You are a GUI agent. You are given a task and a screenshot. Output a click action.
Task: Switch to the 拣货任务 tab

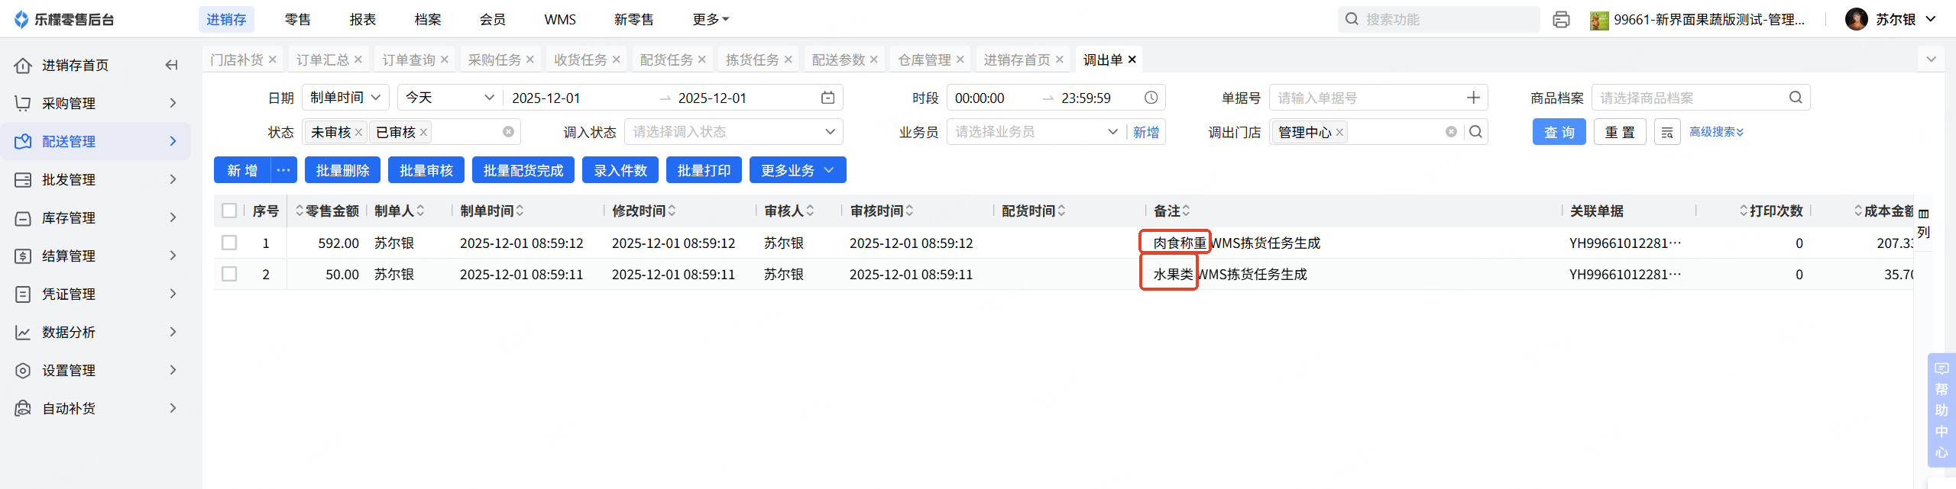(x=753, y=60)
